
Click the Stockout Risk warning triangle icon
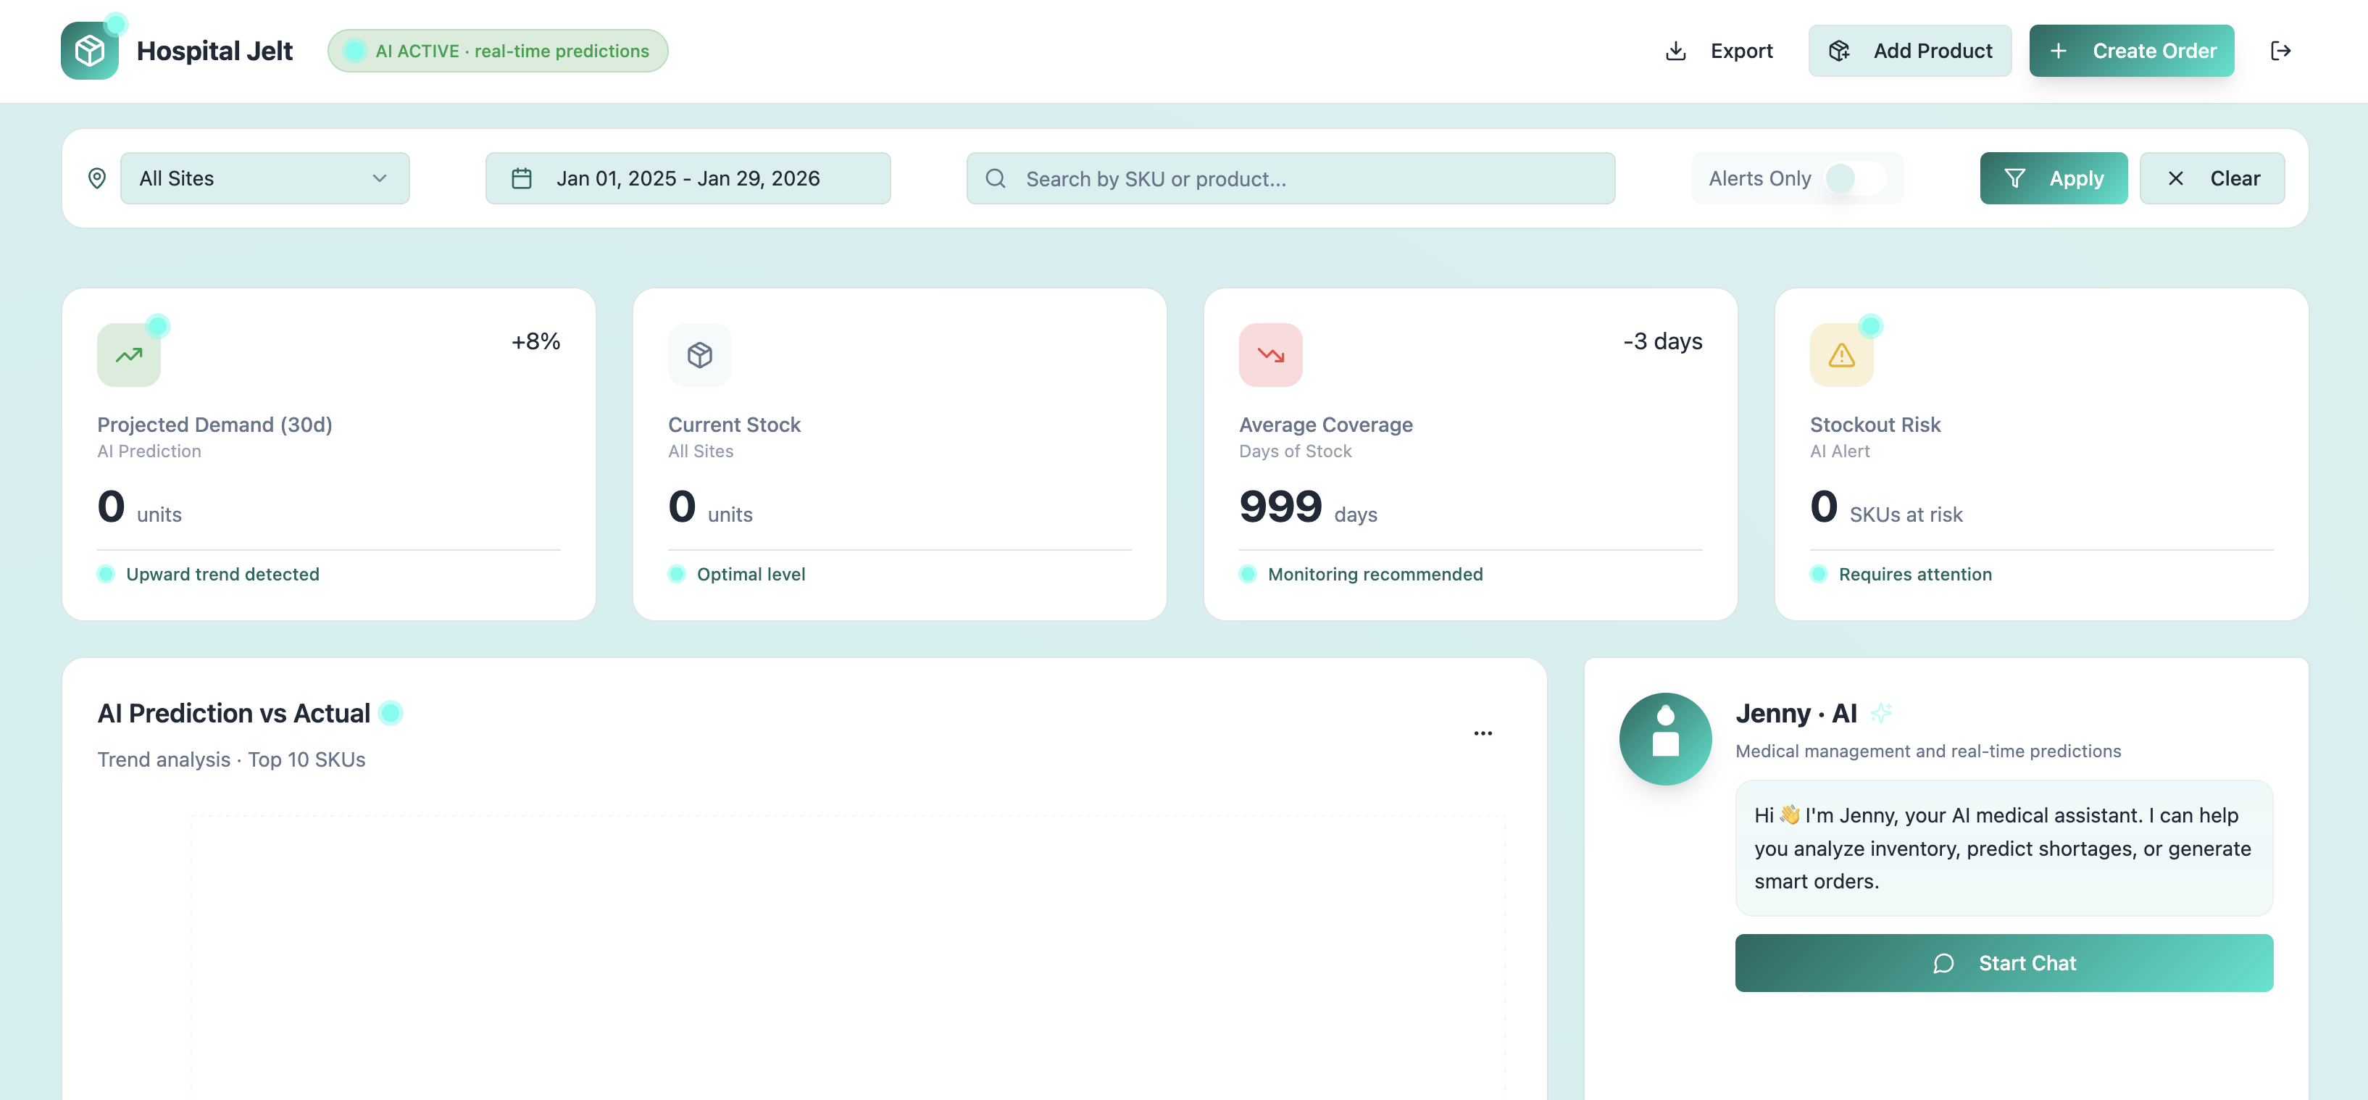1841,355
